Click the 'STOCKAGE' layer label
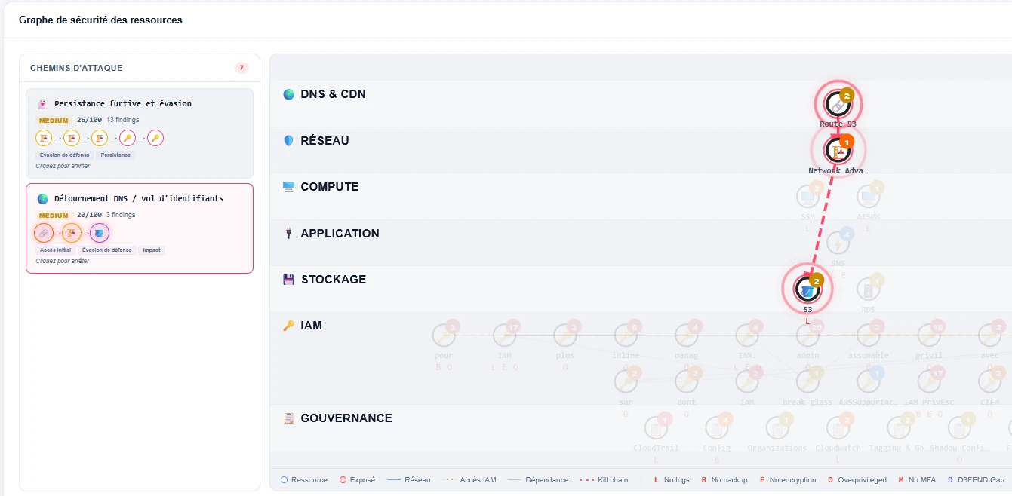 coord(334,280)
